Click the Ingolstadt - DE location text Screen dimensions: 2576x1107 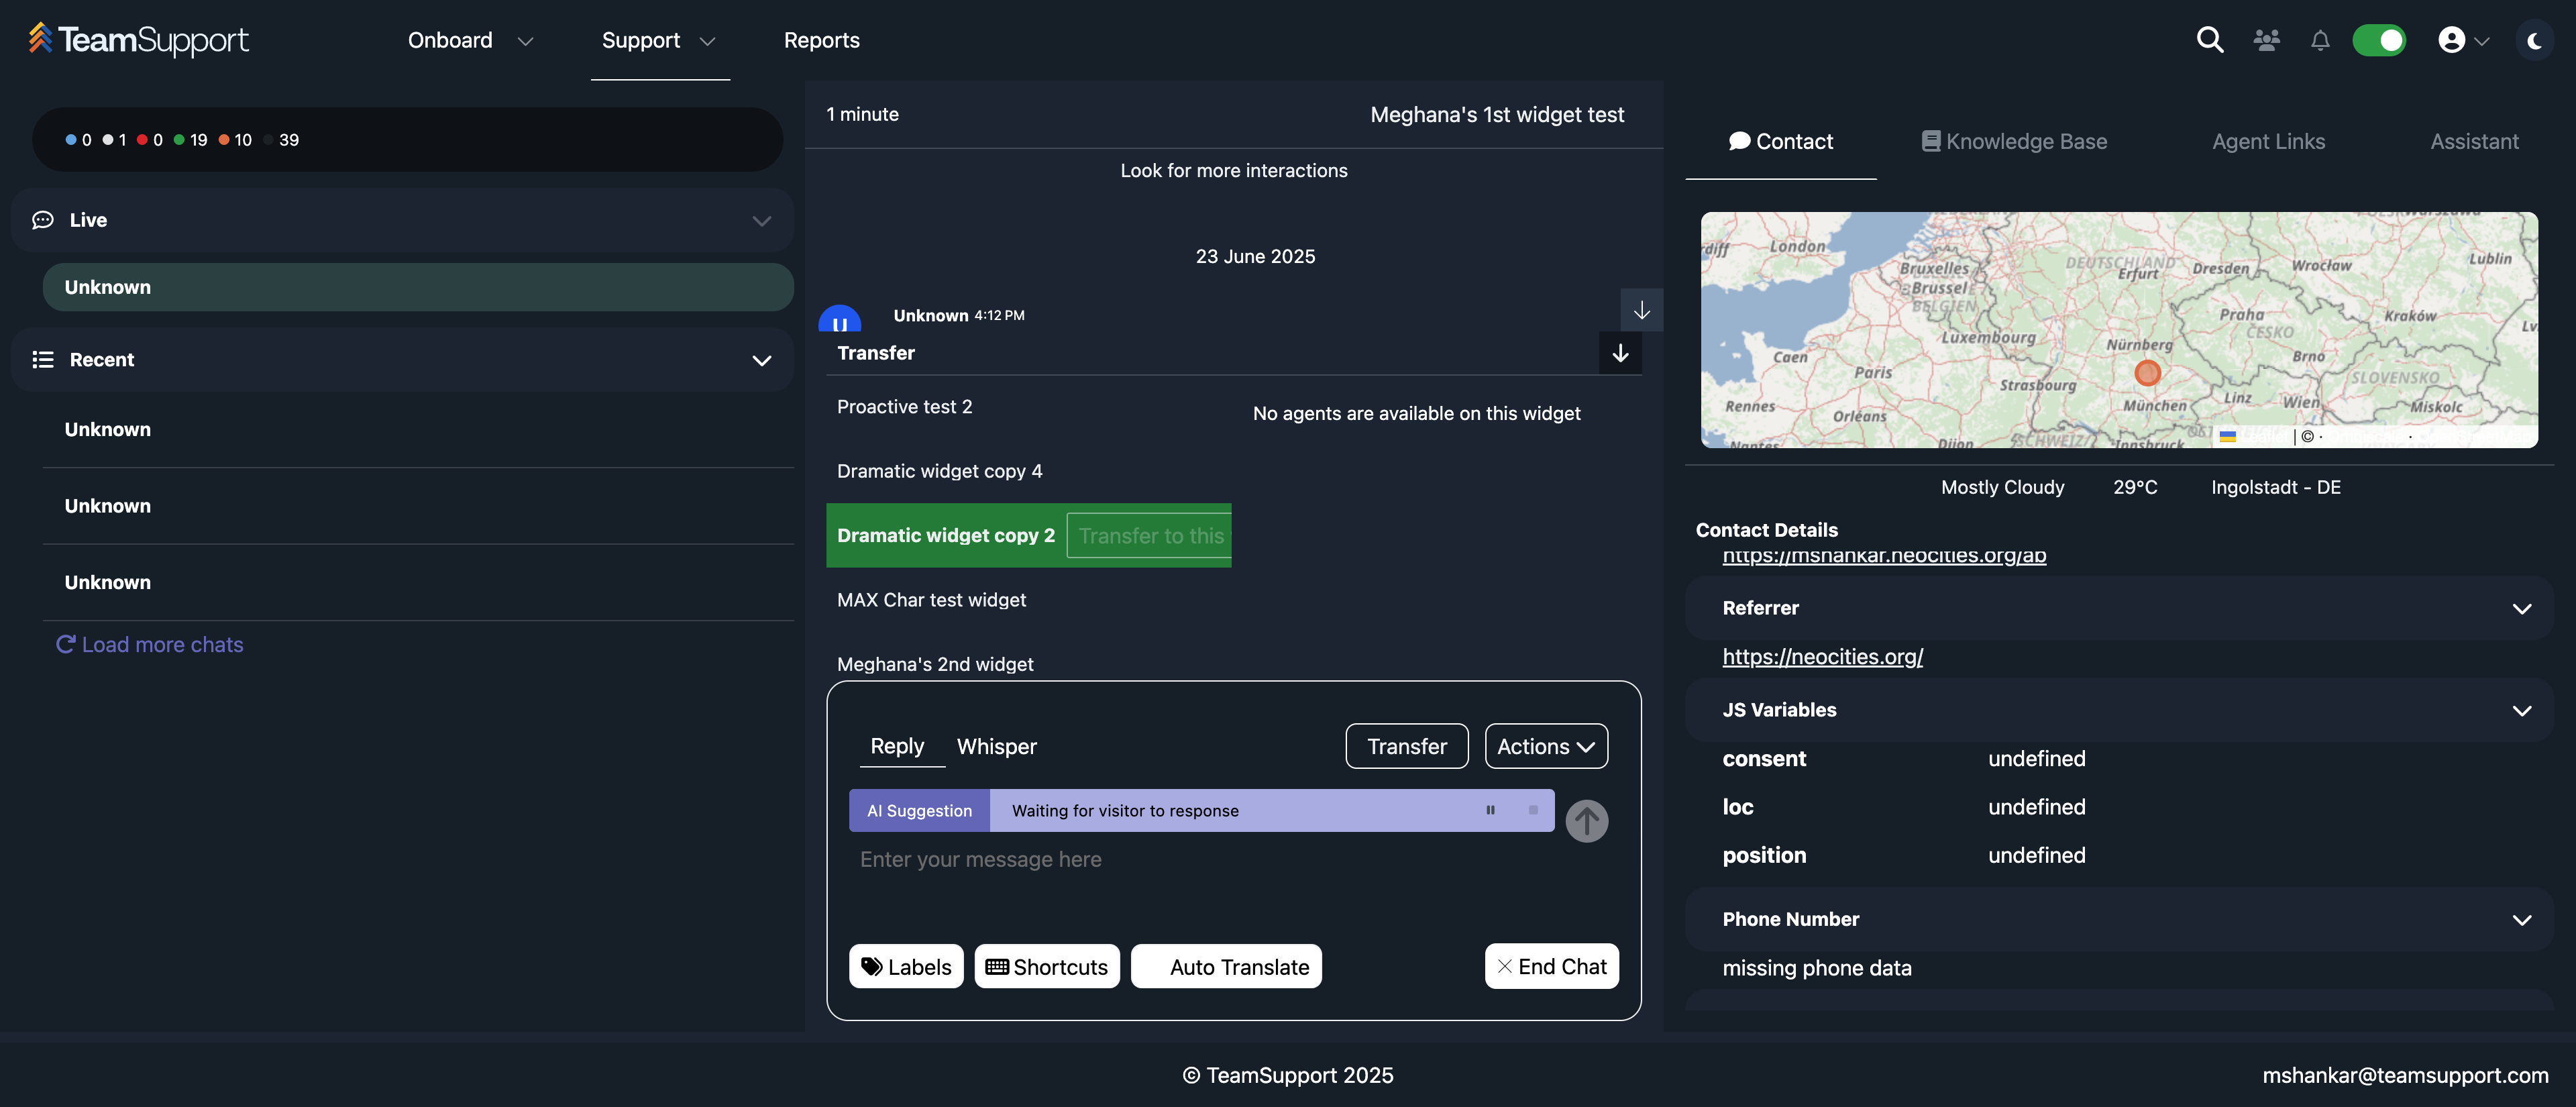point(2275,488)
